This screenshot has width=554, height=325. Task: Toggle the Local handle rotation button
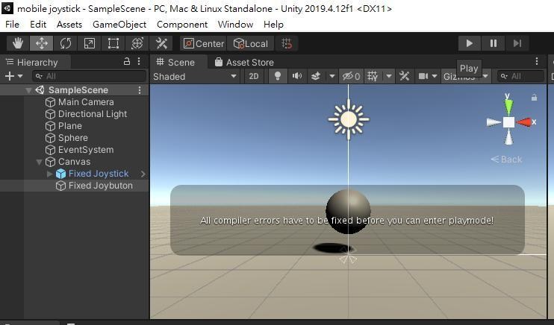click(x=251, y=43)
